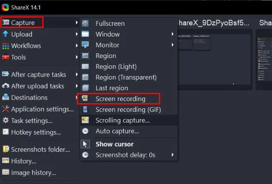
Task: Click the Scrolling capture icon
Action: click(x=85, y=120)
